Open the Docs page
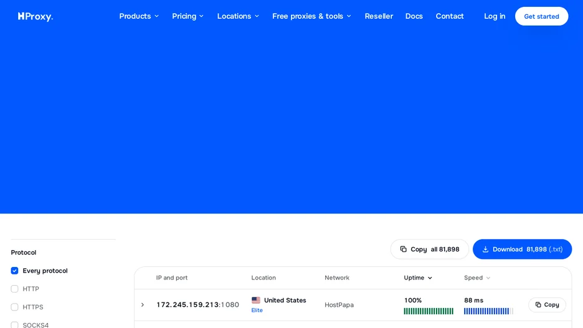 click(x=414, y=16)
